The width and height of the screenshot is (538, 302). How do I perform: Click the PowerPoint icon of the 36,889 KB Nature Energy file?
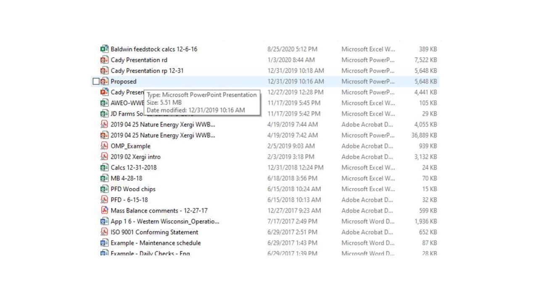point(104,135)
